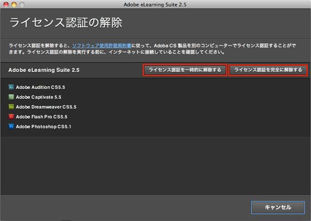Click the Adobe Audition CS5.5 icon
Screen dimensions: 311x221
(x=11, y=87)
